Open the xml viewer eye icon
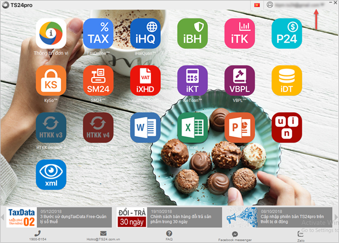Viewport: 339px width, 243px height. pyautogui.click(x=51, y=175)
